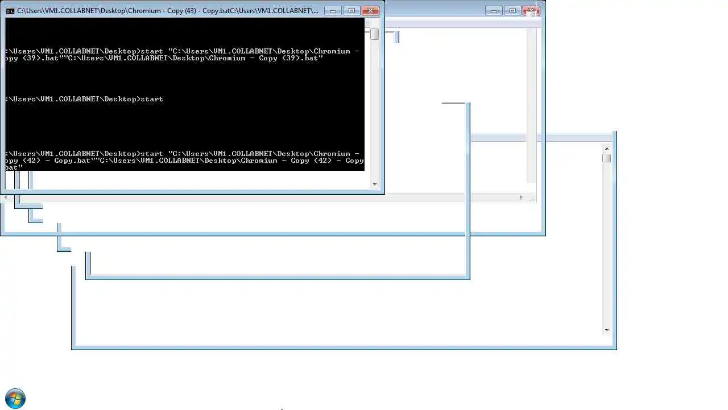This screenshot has height=410, width=728.
Task: Open the cmd system menu icon in front window
Action: tap(10, 10)
